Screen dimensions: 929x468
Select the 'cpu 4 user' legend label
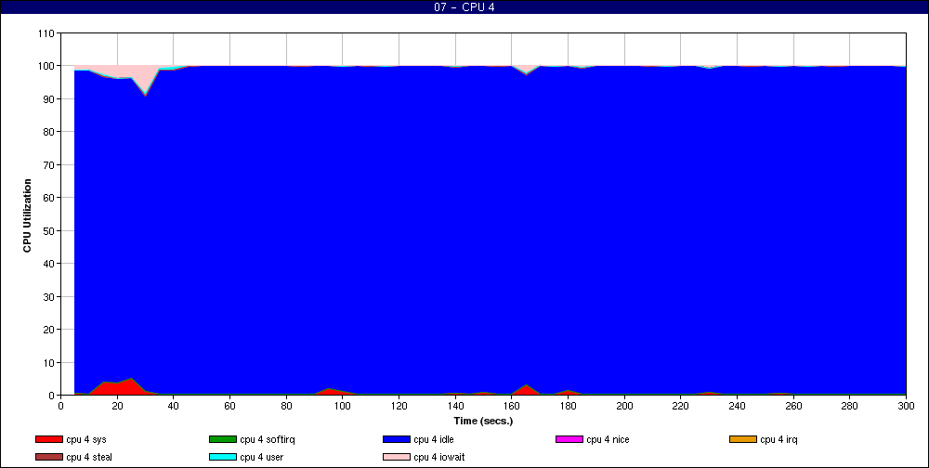pyautogui.click(x=262, y=458)
